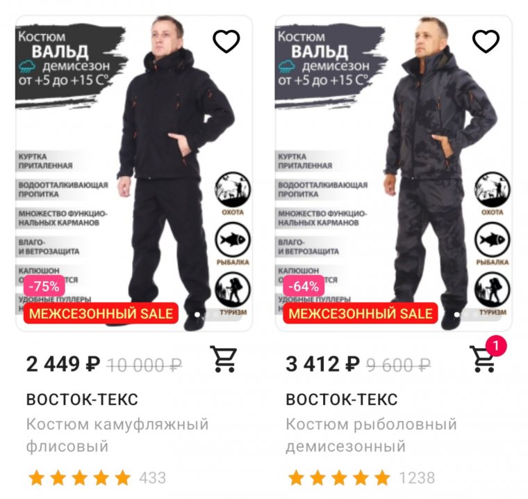
Task: Add the 2 449 ₽ suit to cart
Action: [224, 358]
